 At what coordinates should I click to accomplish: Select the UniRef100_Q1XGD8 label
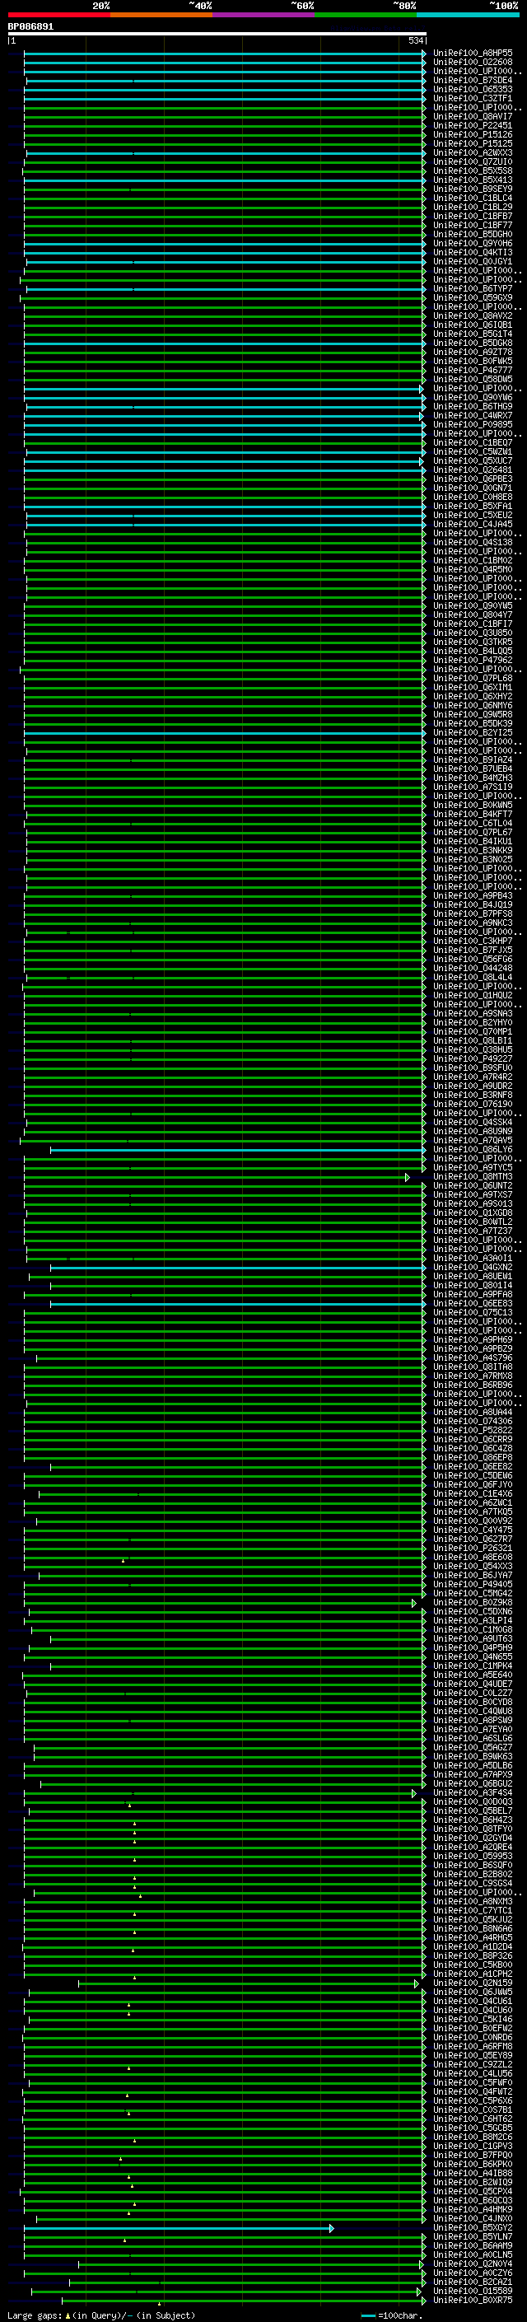coord(473,1213)
